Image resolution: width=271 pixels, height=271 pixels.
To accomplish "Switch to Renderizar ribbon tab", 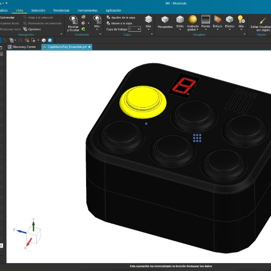I will point(61,11).
